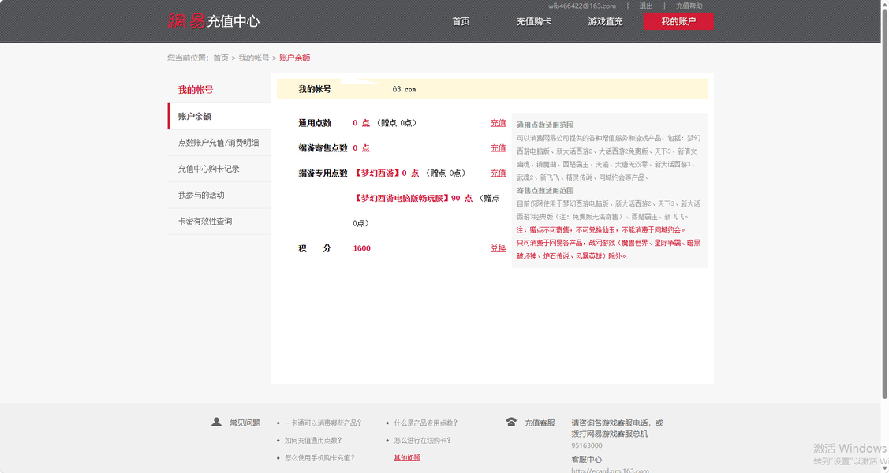The height and width of the screenshot is (473, 889).
Task: Click the 通用点数适用范围 heading
Action: pyautogui.click(x=545, y=125)
